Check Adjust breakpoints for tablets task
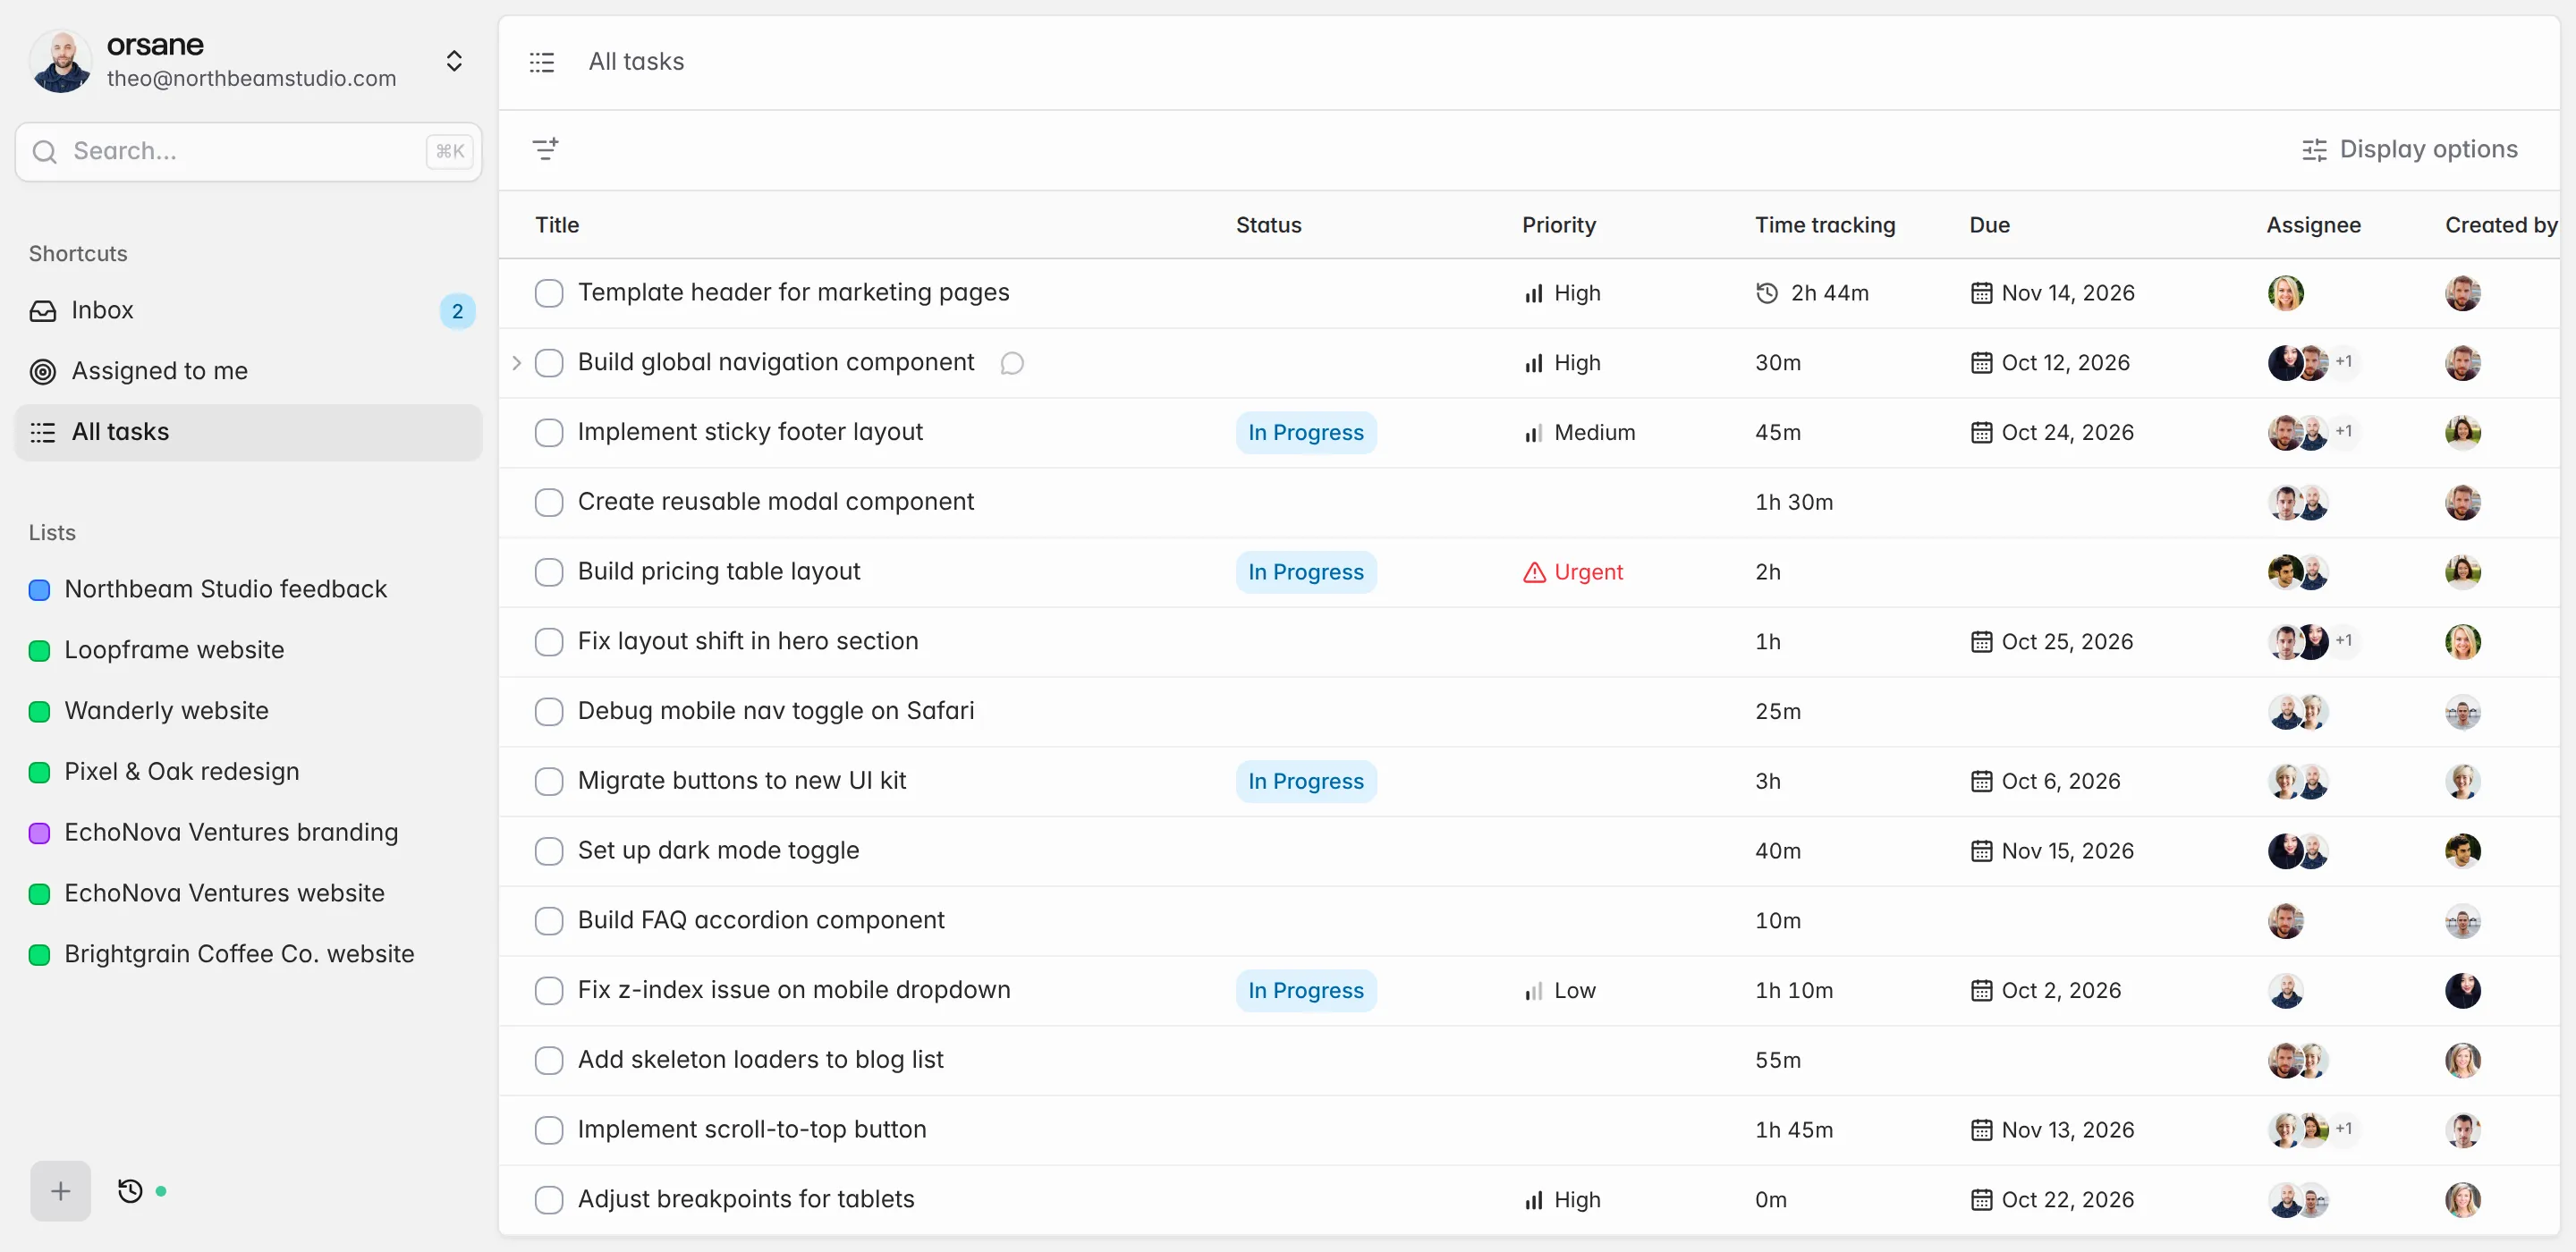Viewport: 2576px width, 1252px height. click(549, 1200)
